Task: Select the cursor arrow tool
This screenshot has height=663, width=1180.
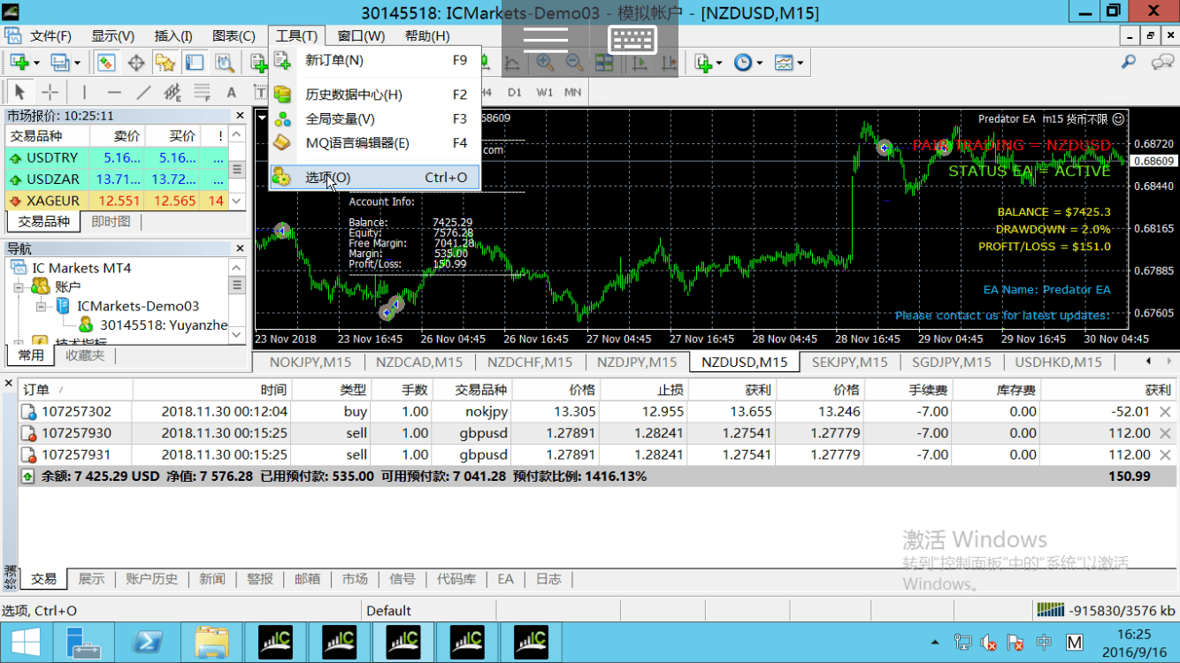Action: coord(20,92)
